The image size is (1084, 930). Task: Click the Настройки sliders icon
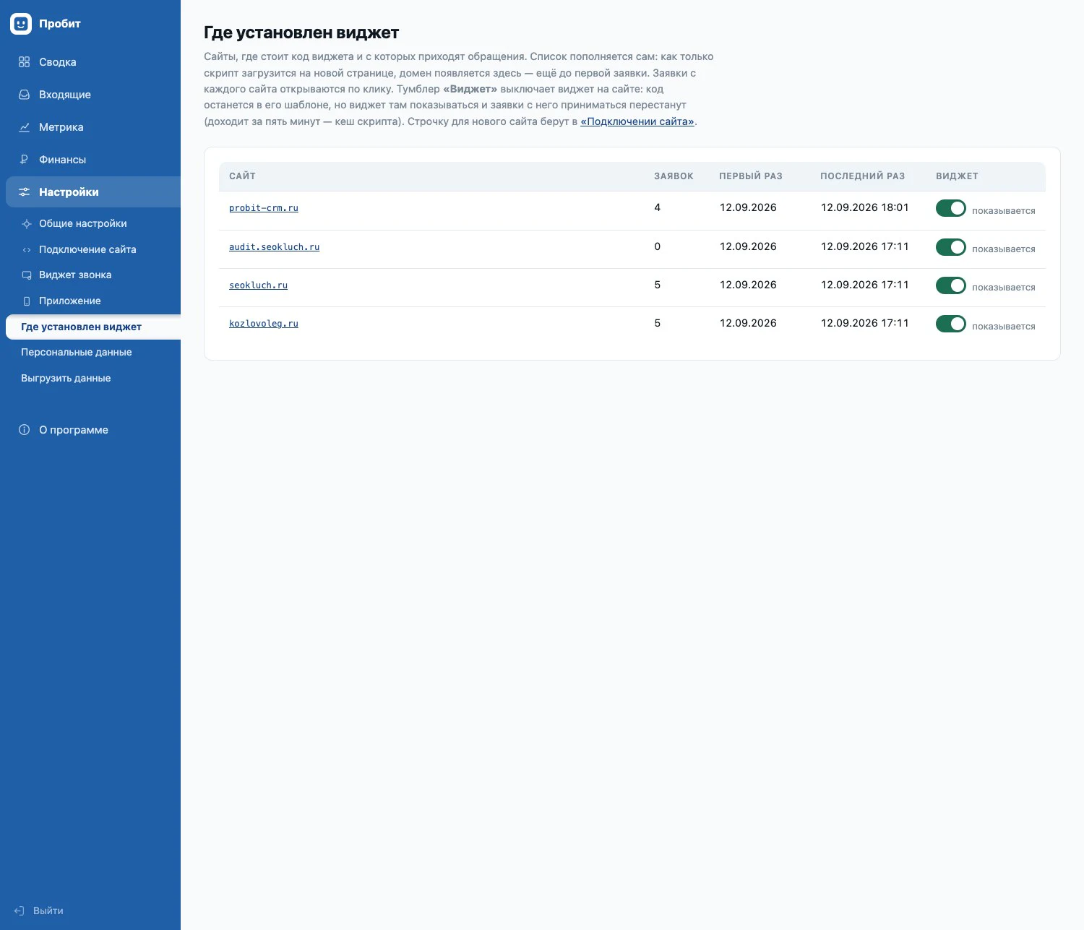tap(24, 192)
